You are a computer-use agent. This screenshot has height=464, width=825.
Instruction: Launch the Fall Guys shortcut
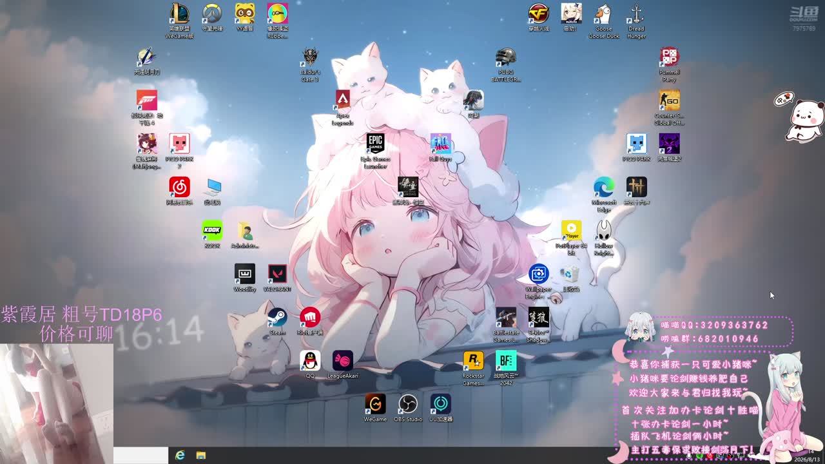click(x=440, y=143)
